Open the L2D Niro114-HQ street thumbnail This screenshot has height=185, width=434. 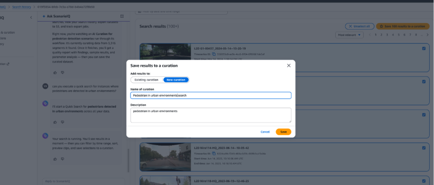coord(165,157)
